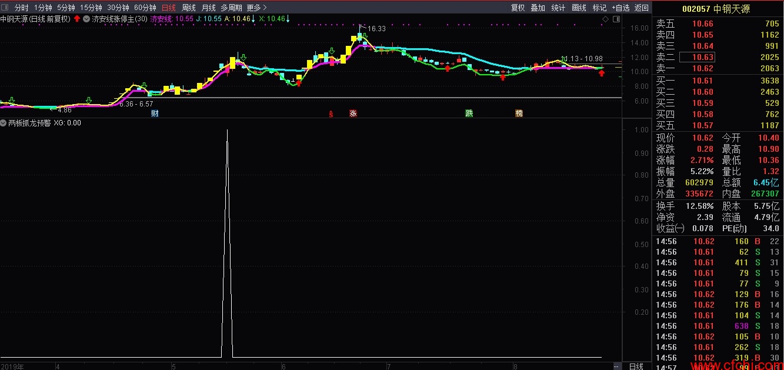Click the last red up arrow near 10.98
Viewport: 784px width, 370px height.
click(601, 74)
